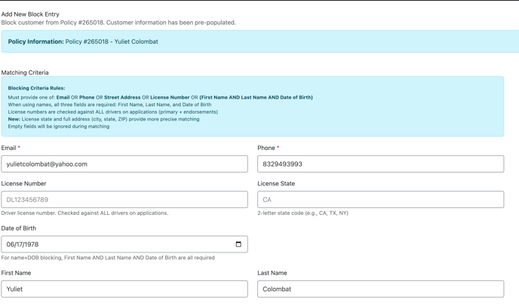Click the First Name text field

click(124, 289)
